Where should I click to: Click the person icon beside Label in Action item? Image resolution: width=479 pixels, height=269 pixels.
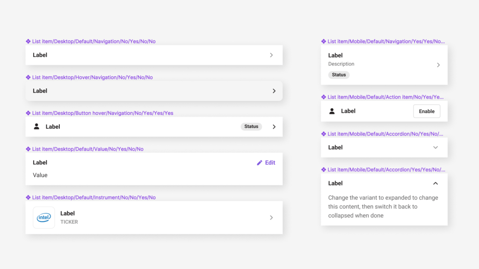click(331, 111)
